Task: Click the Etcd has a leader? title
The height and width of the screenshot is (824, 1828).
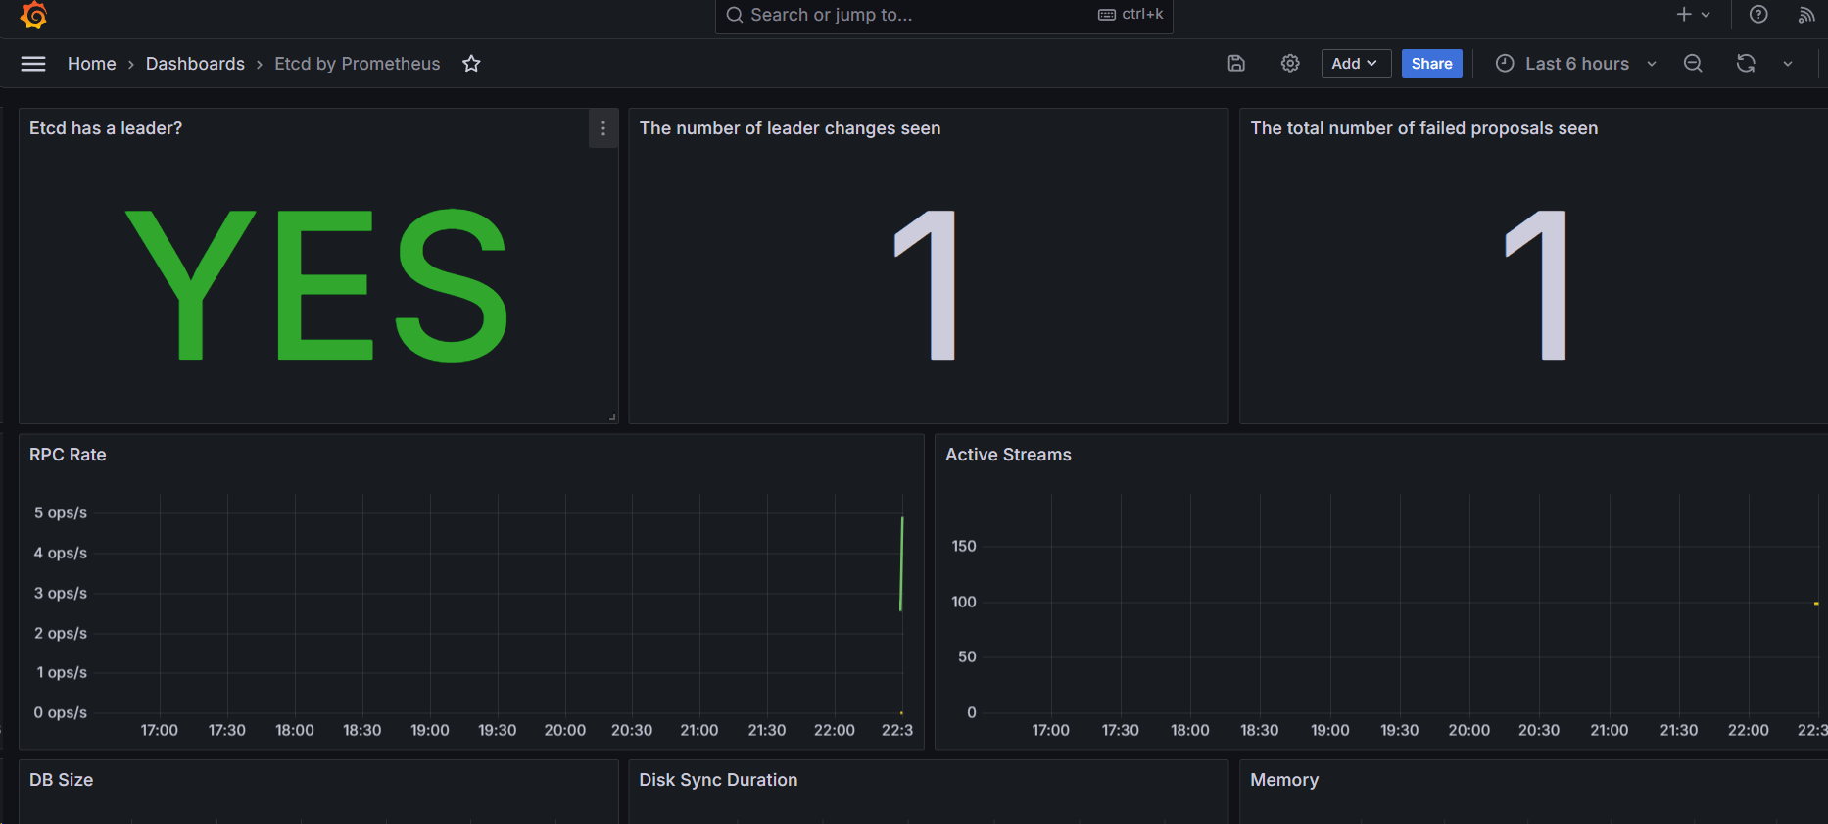Action: click(106, 128)
